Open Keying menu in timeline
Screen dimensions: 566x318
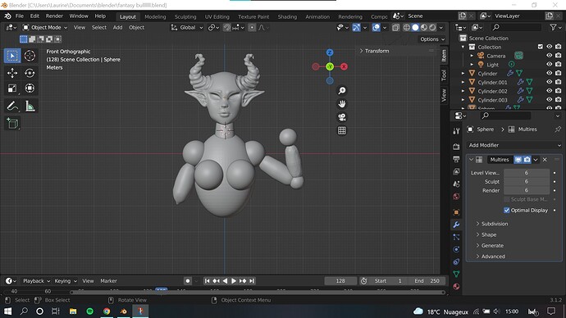point(66,281)
